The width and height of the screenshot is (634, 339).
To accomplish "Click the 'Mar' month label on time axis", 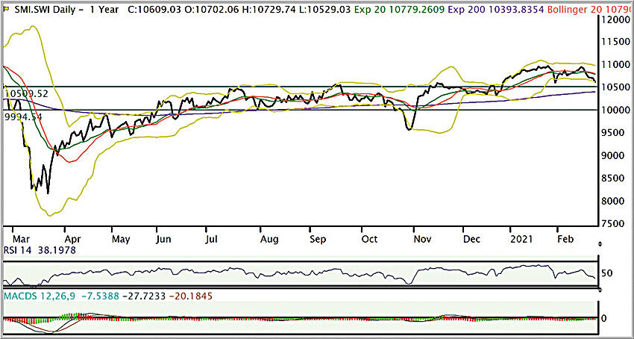I will click(23, 239).
